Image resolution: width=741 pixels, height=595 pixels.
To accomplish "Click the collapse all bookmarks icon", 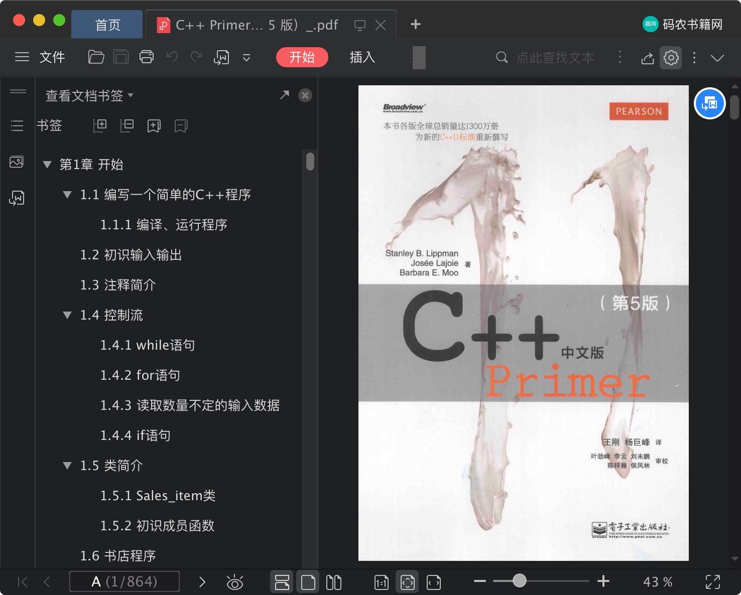I will [127, 126].
